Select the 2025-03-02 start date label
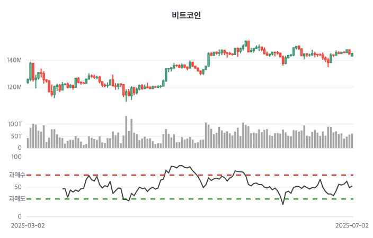Image resolution: width=373 pixels, height=238 pixels. 28,225
